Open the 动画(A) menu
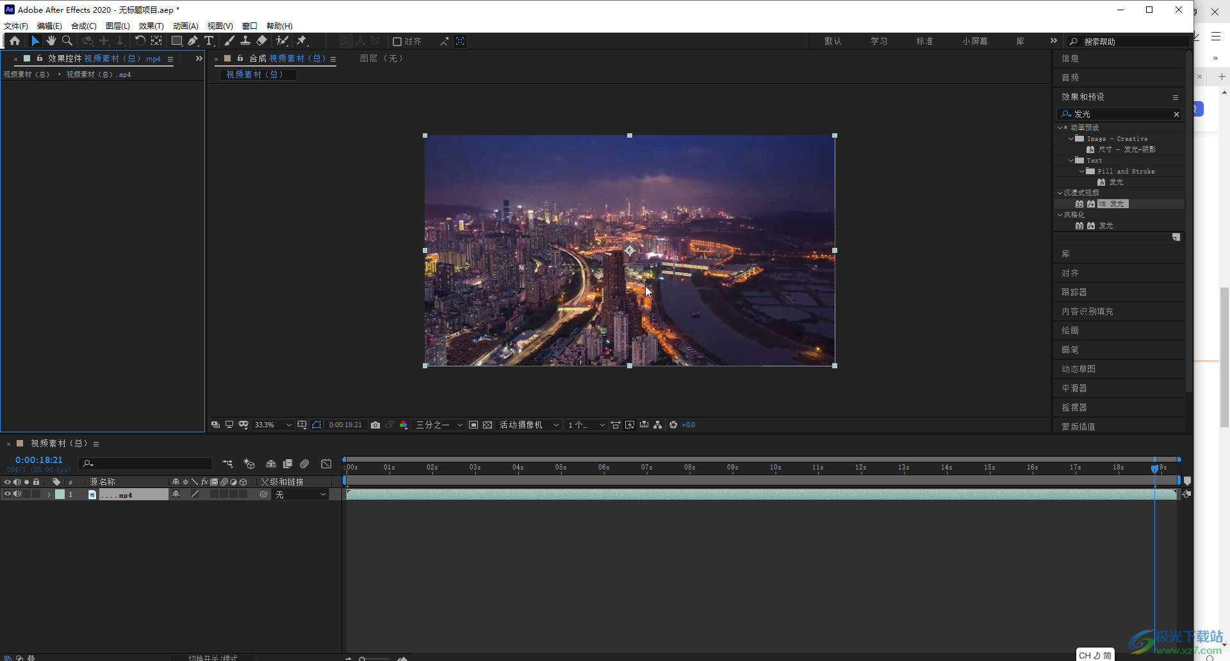This screenshot has height=661, width=1230. coord(185,26)
